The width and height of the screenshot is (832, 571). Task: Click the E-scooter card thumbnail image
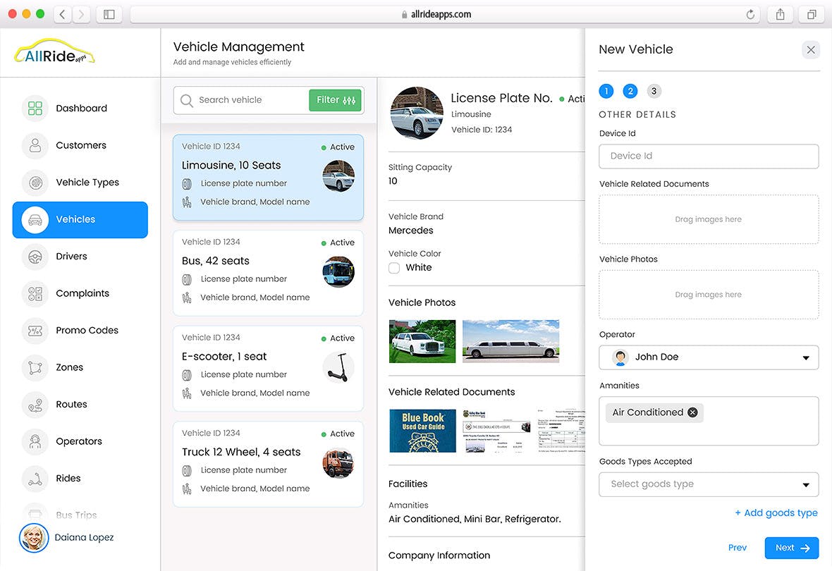tap(338, 367)
